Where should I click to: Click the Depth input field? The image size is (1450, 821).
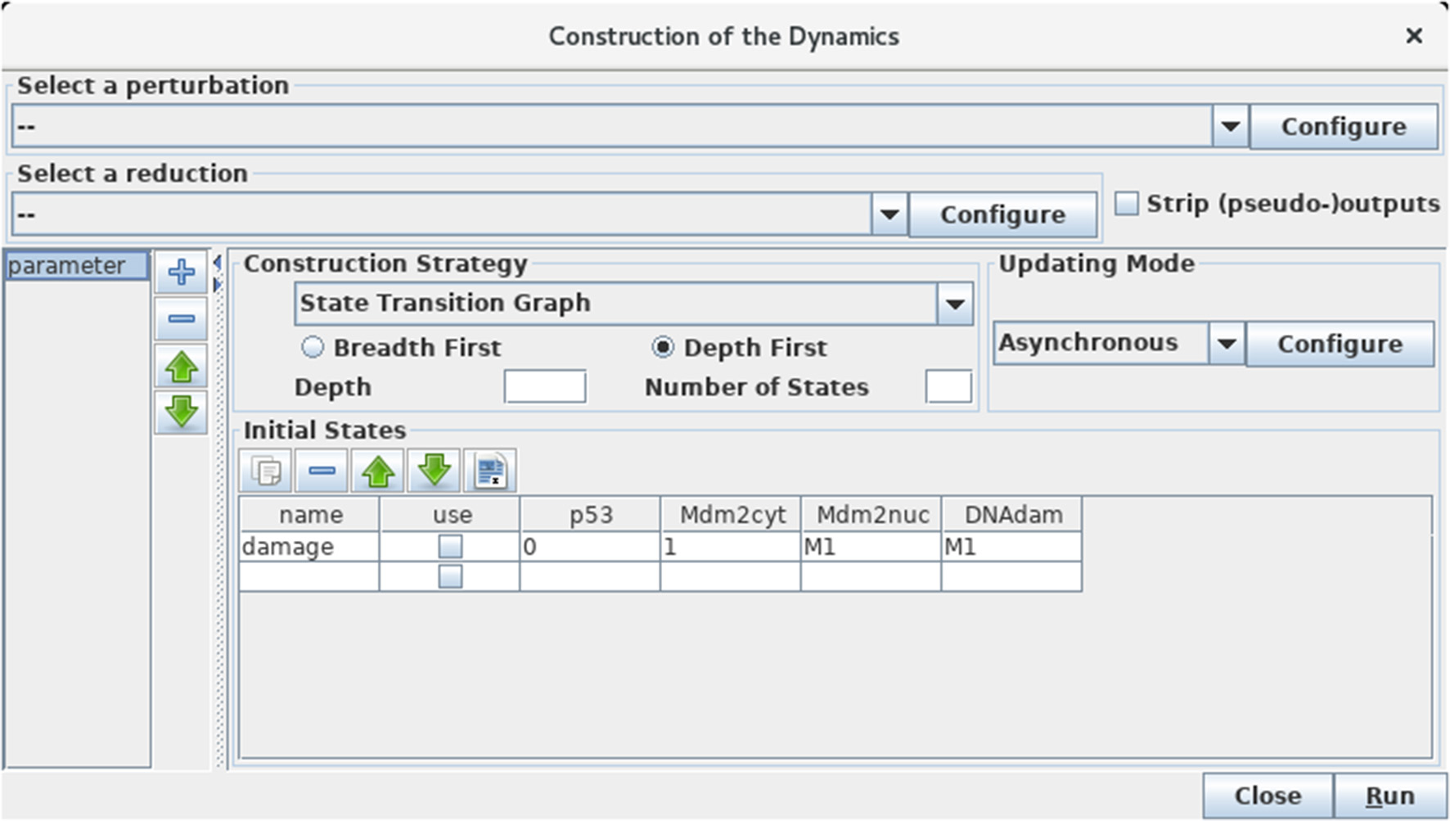[545, 386]
